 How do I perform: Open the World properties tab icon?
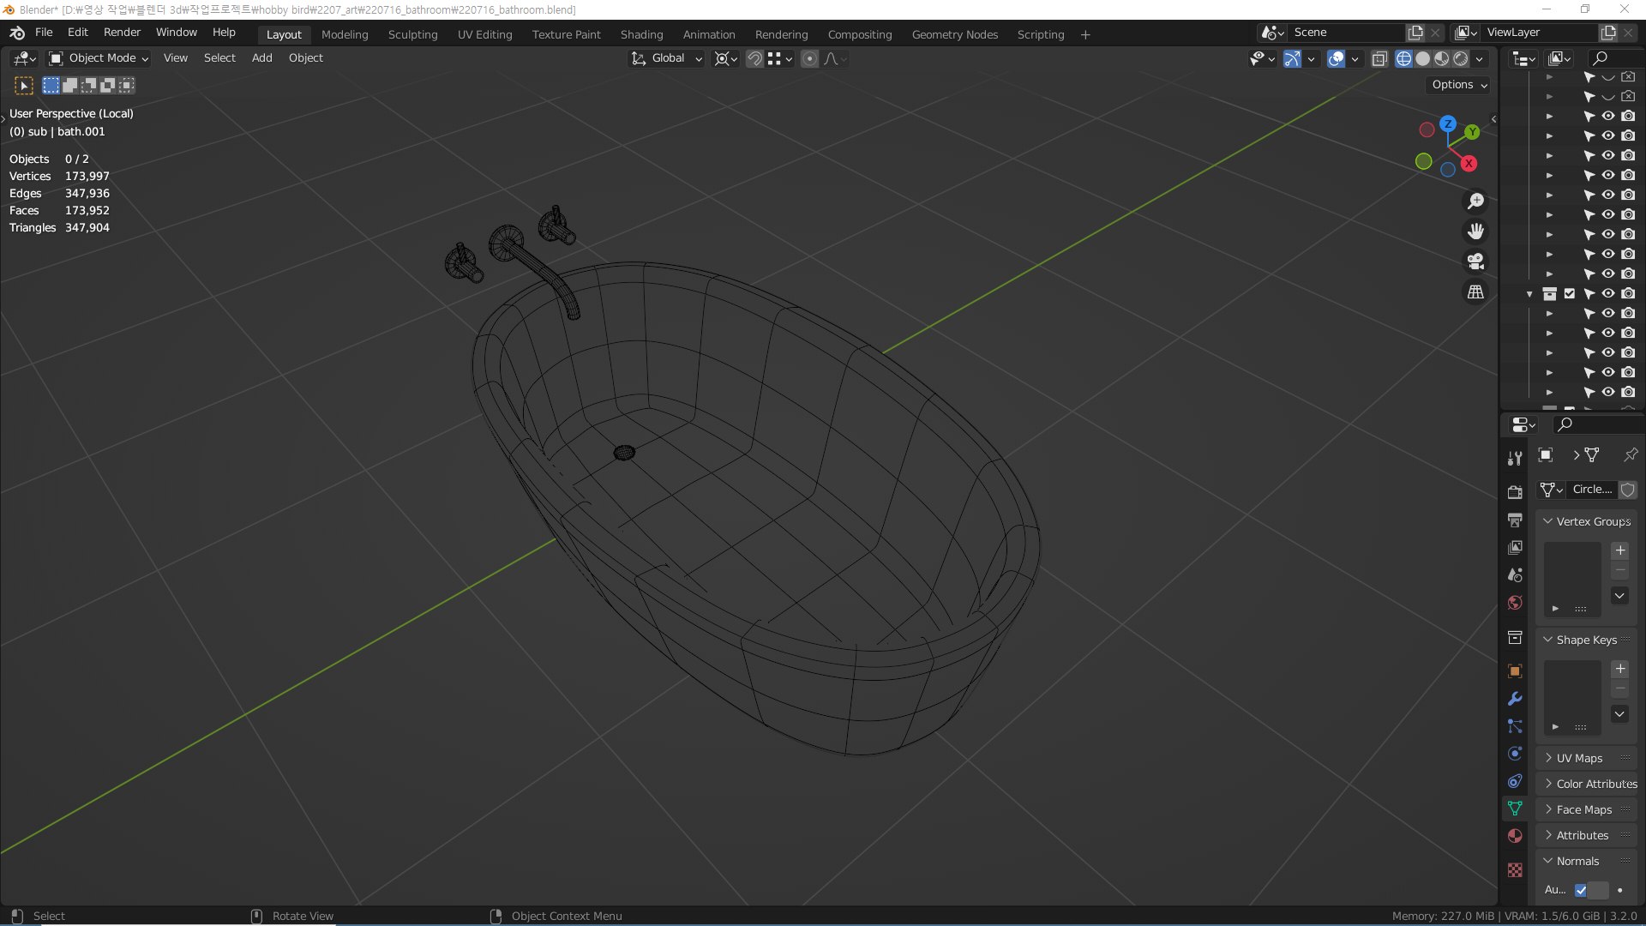tap(1515, 603)
